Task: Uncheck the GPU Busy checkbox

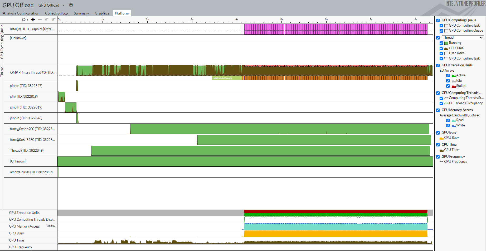Action: (438, 133)
